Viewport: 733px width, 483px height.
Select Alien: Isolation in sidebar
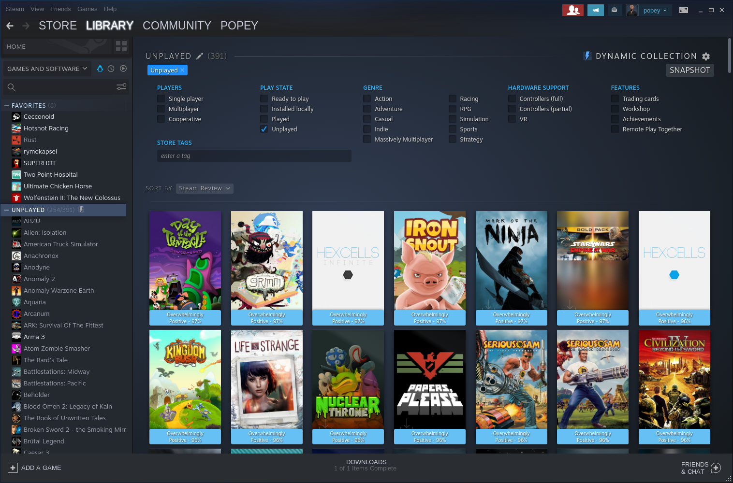(45, 232)
